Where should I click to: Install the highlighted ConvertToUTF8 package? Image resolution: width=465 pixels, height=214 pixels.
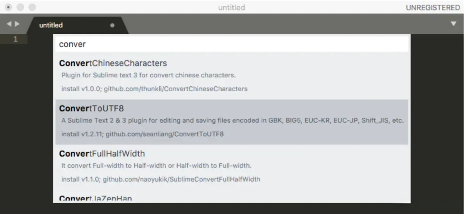[x=91, y=108]
